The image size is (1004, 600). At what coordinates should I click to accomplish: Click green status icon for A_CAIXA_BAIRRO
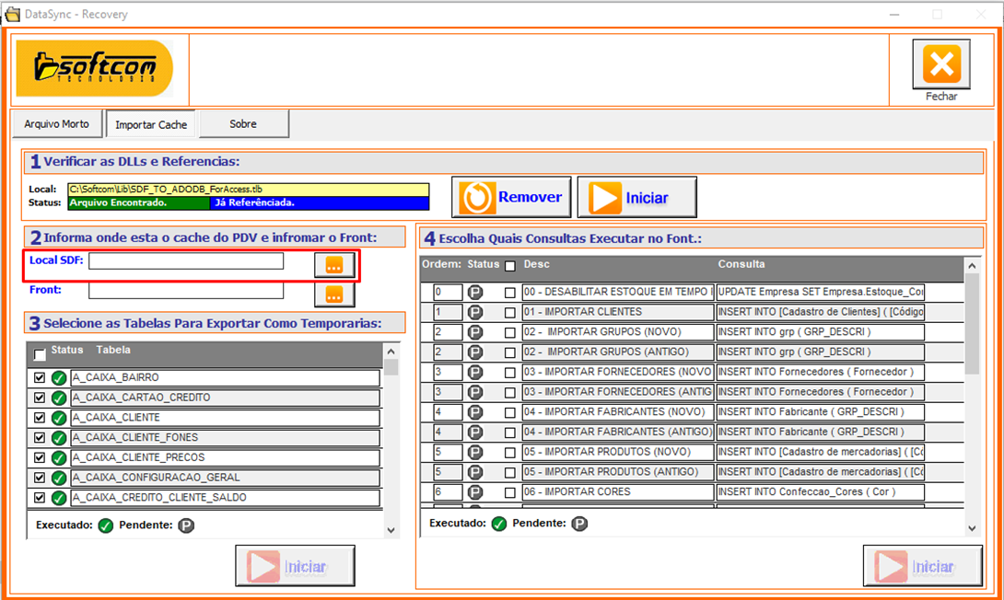tap(58, 378)
